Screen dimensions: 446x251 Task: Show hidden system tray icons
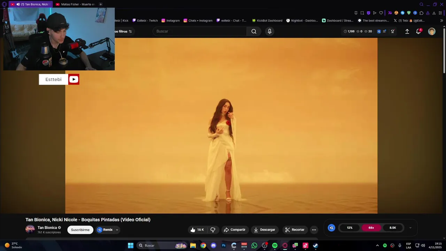point(377,245)
